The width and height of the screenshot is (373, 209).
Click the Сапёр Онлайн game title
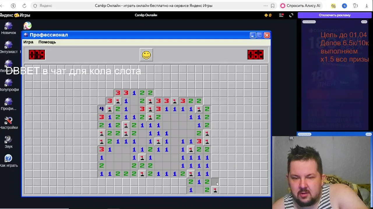tap(146, 15)
